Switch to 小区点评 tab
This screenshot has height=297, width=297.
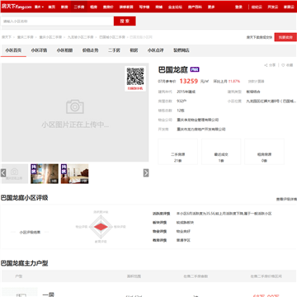click(156, 50)
